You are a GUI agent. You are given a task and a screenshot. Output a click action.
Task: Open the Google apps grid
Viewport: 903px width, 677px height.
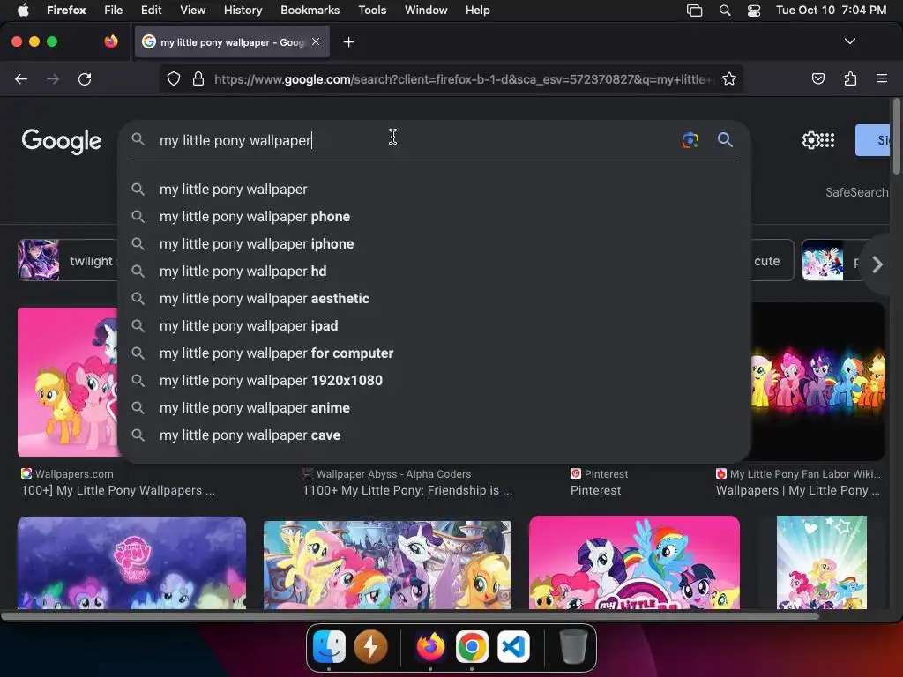(827, 140)
